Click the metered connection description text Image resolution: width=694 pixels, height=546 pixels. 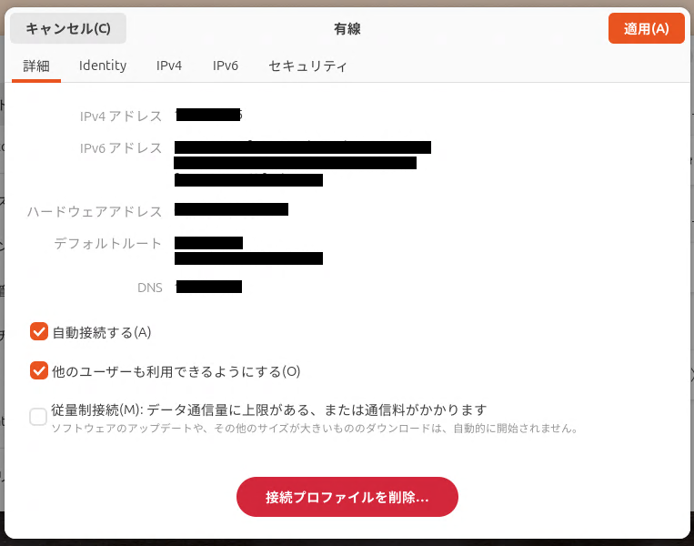(315, 429)
